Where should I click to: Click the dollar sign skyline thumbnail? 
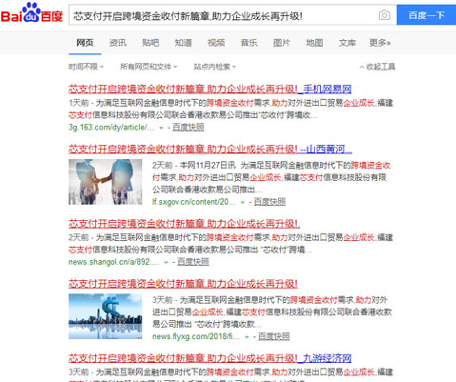tap(106, 316)
